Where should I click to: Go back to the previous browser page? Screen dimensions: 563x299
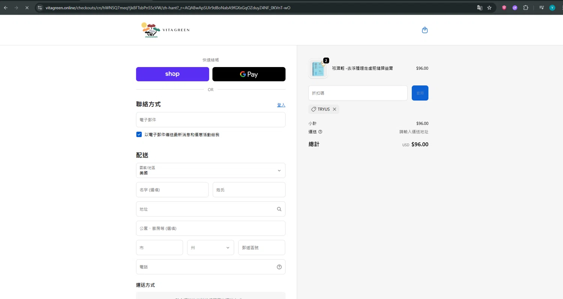(x=6, y=7)
